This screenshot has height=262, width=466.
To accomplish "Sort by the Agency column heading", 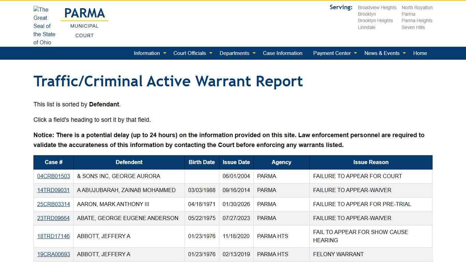I will (x=281, y=162).
